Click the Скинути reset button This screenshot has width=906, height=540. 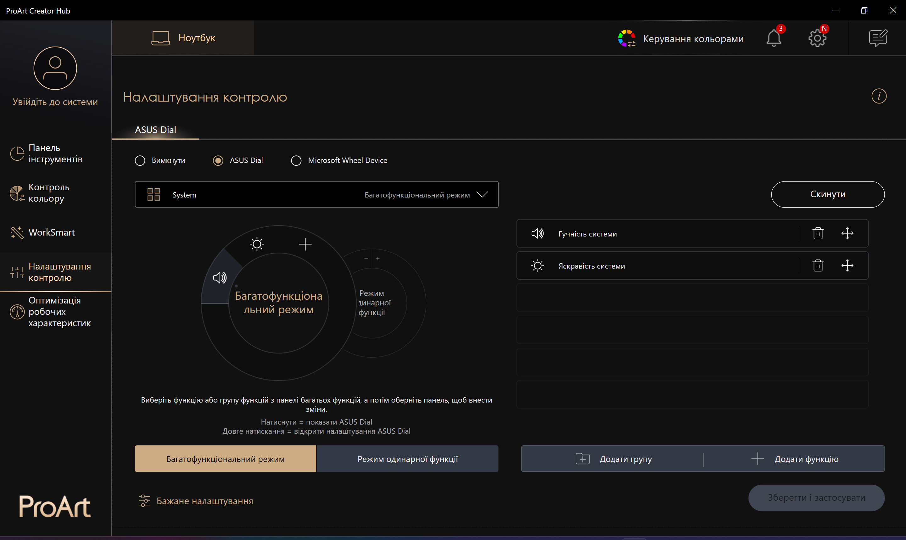point(827,194)
